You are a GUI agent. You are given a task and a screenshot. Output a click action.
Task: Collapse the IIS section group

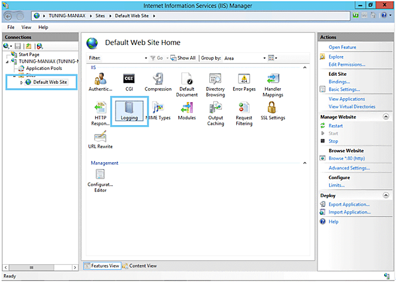pyautogui.click(x=305, y=68)
